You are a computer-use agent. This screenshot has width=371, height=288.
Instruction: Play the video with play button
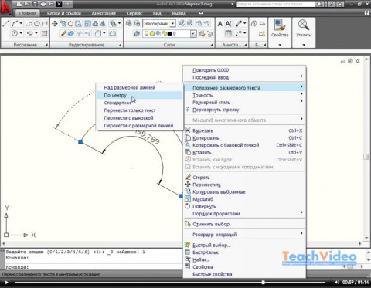(7, 283)
